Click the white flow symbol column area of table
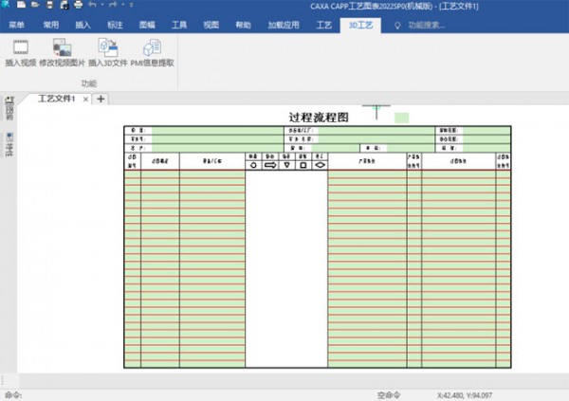Screen dimensions: 569x401 pos(286,268)
